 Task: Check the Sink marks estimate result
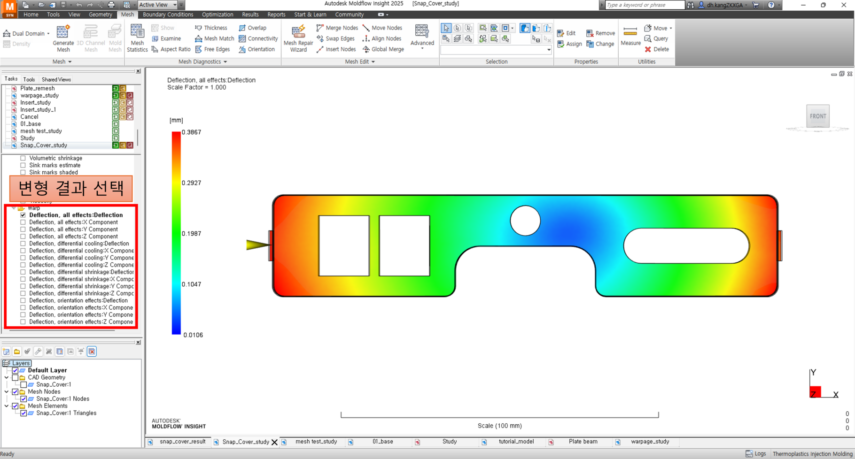(x=23, y=165)
